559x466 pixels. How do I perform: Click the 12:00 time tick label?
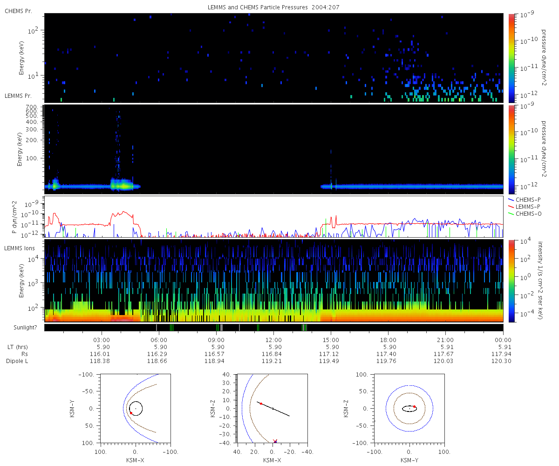coord(273,340)
